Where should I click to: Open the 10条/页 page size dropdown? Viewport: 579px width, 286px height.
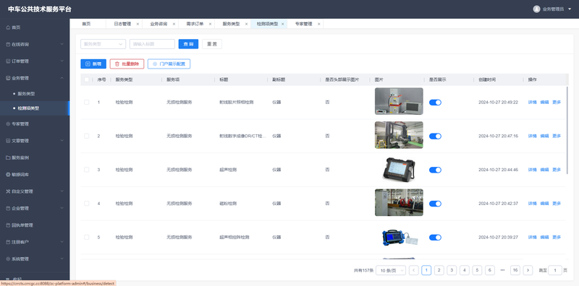point(391,270)
